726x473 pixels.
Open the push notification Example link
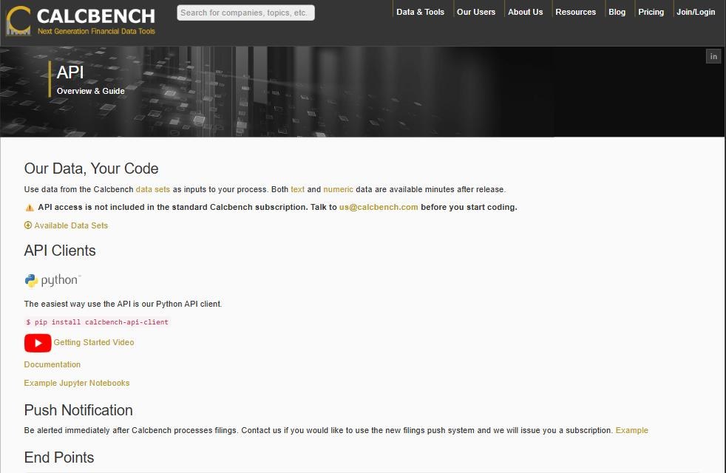631,430
